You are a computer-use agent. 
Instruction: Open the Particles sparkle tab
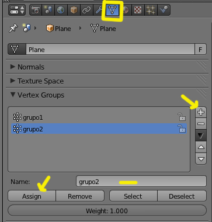coord(151,10)
